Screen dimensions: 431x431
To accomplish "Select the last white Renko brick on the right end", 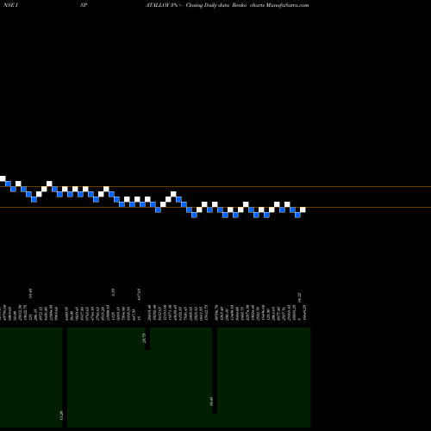I will click(x=303, y=209).
